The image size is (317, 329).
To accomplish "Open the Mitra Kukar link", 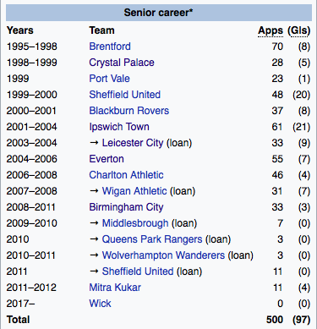I will (115, 288).
